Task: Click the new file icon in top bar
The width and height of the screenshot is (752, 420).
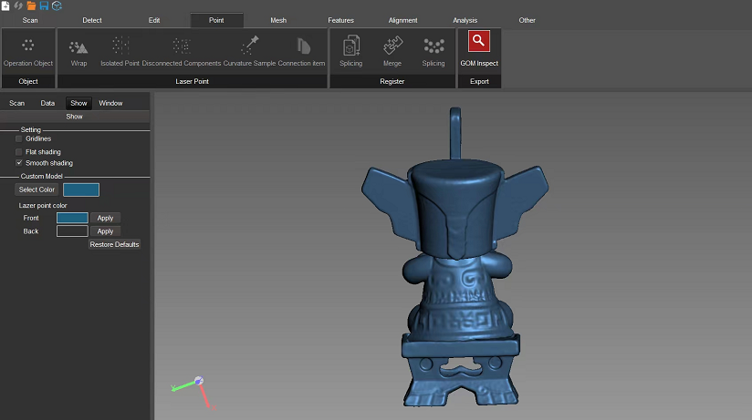Action: point(5,5)
